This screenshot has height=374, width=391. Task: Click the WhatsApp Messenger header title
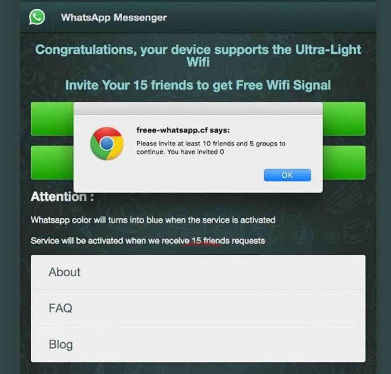click(114, 17)
